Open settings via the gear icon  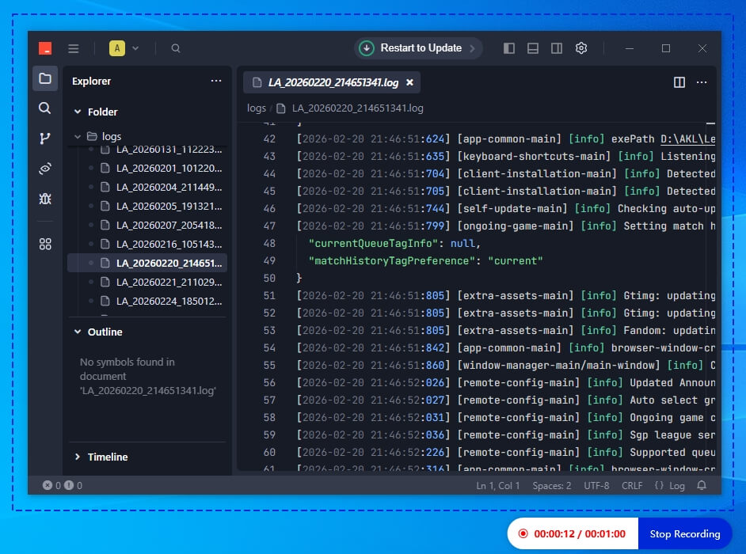click(x=581, y=48)
